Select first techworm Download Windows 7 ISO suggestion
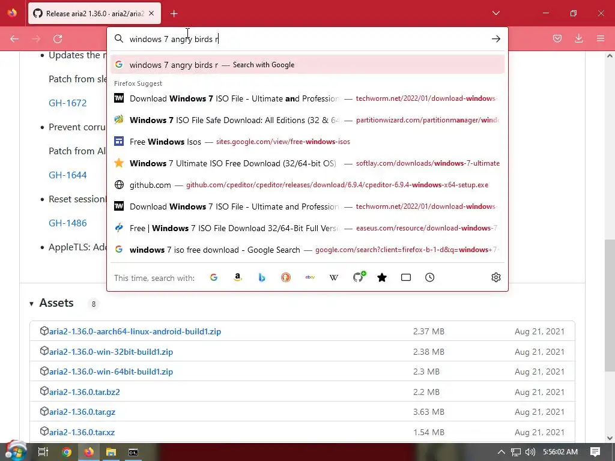Image resolution: width=615 pixels, height=461 pixels. click(x=307, y=98)
